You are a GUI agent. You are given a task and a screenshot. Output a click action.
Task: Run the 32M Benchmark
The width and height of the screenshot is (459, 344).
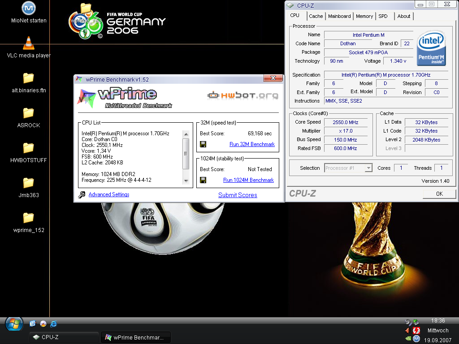point(252,144)
